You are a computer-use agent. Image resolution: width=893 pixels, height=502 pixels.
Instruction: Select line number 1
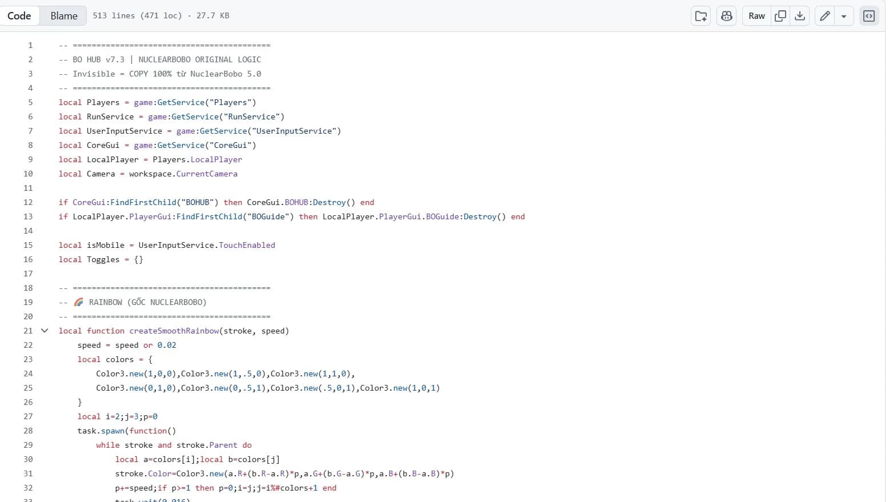(30, 45)
